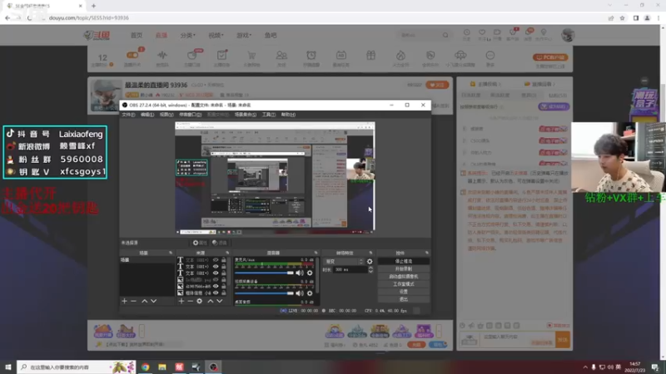Move scene down in Scenes panel
This screenshot has width=666, height=374.
pos(153,301)
